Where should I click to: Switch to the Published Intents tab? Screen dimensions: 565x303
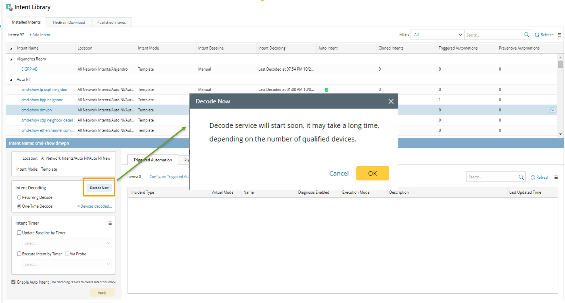(111, 23)
